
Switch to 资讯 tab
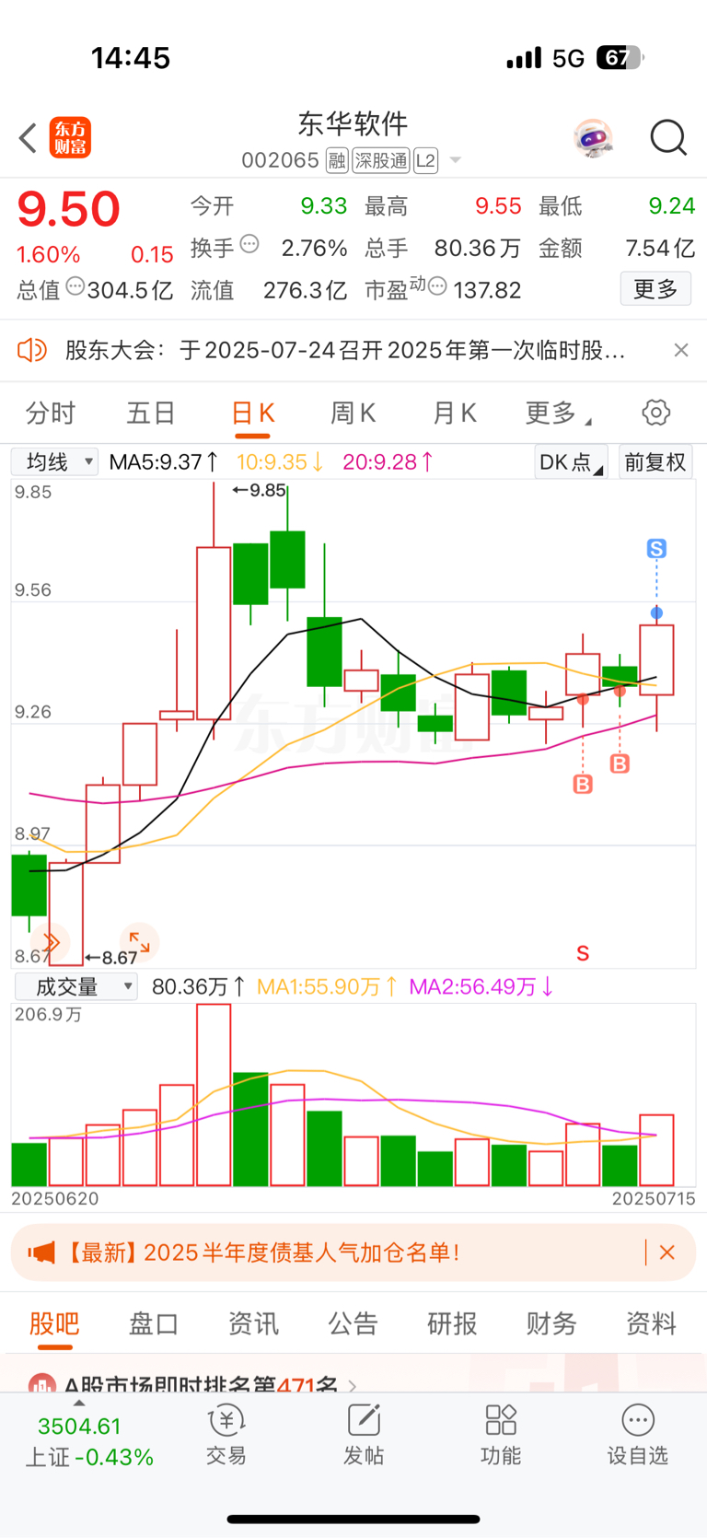(253, 1323)
